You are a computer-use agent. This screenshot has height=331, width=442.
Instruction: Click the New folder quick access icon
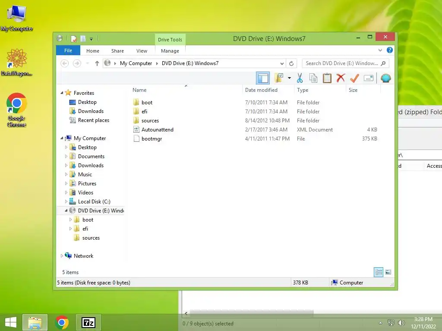(x=83, y=38)
